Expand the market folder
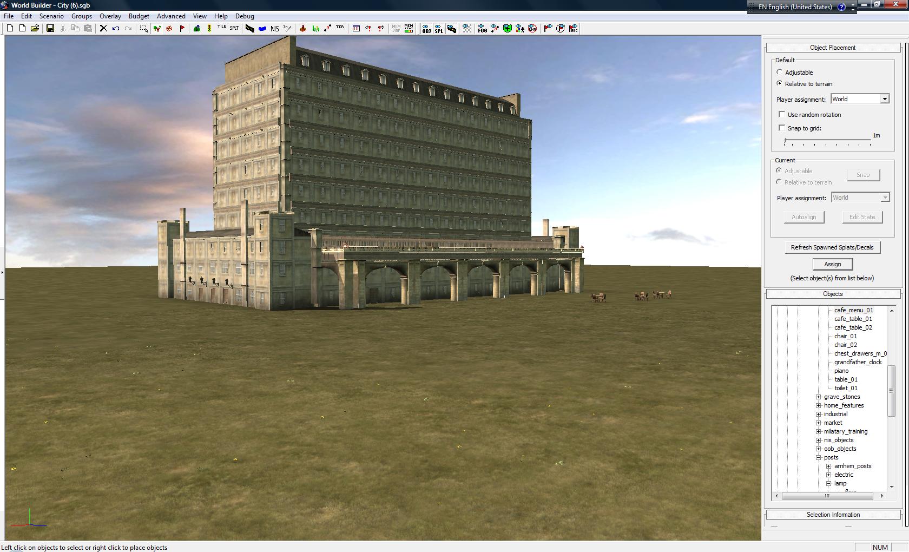This screenshot has width=909, height=552. tap(819, 423)
